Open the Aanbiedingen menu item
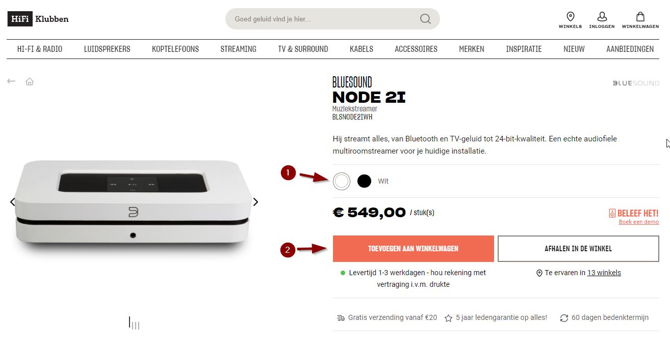670x354 pixels. click(630, 49)
